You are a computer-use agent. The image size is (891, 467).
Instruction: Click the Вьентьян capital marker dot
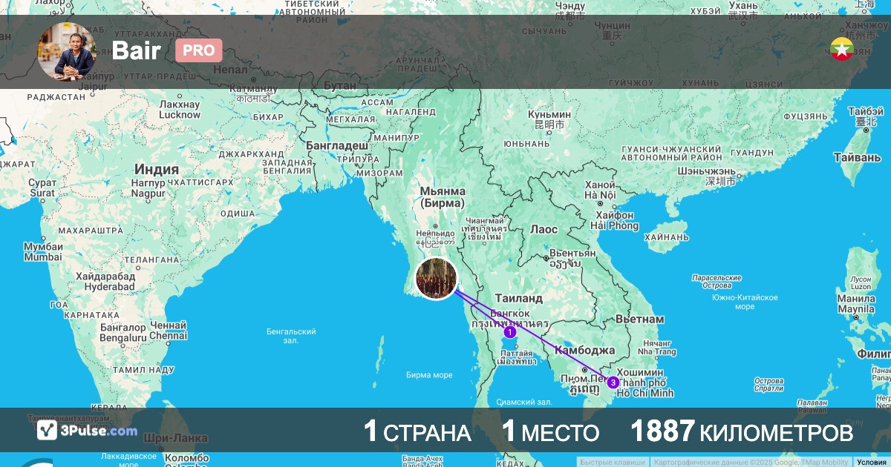[x=546, y=258]
